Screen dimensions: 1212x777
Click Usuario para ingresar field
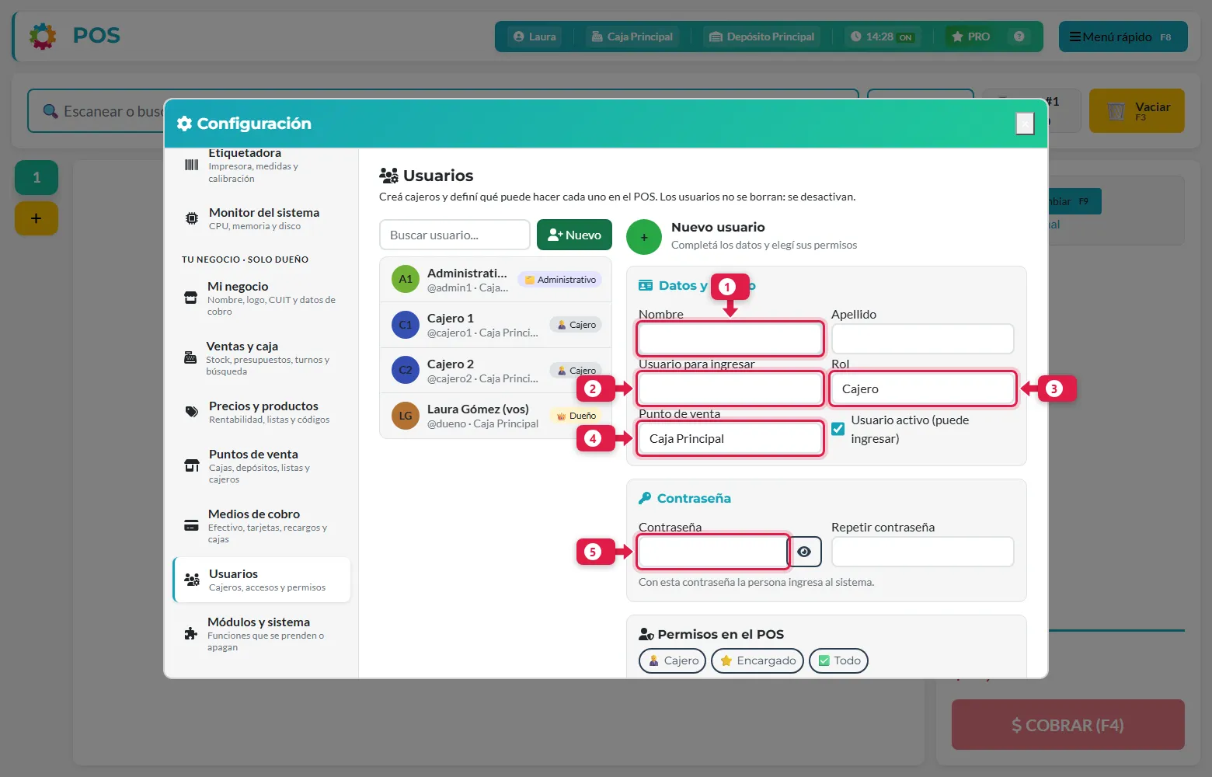(730, 388)
